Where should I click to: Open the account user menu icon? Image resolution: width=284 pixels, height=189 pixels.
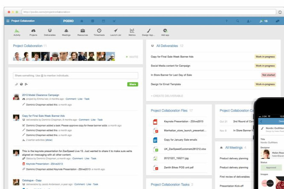tap(249, 21)
